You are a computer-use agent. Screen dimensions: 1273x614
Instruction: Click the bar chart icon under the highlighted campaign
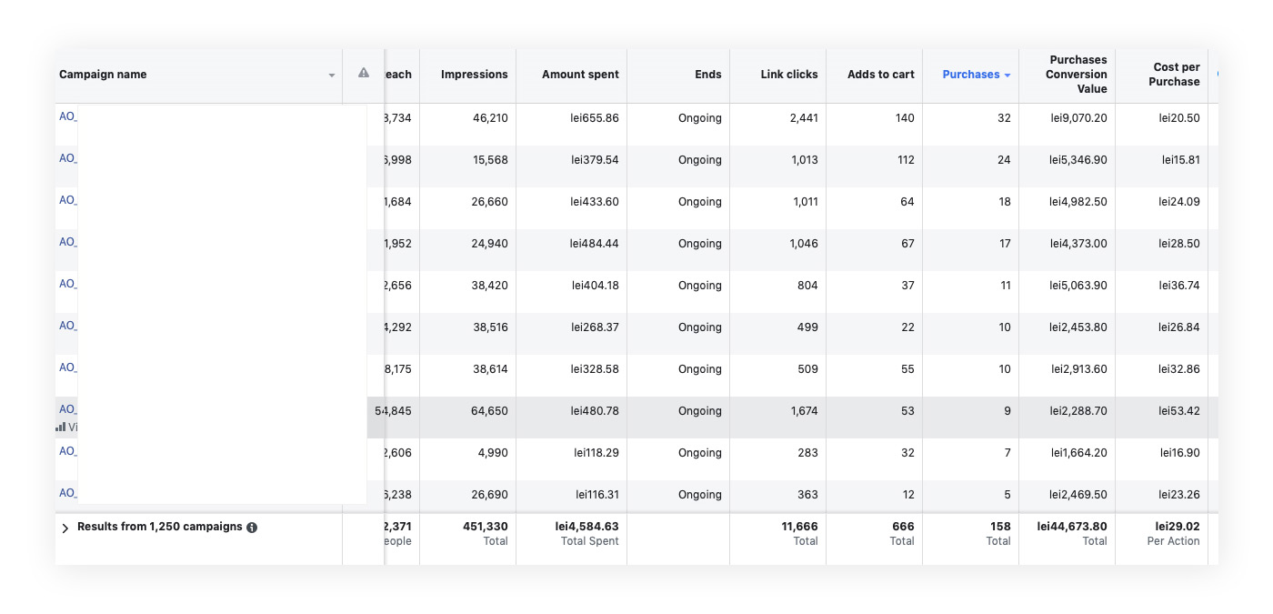pos(60,427)
